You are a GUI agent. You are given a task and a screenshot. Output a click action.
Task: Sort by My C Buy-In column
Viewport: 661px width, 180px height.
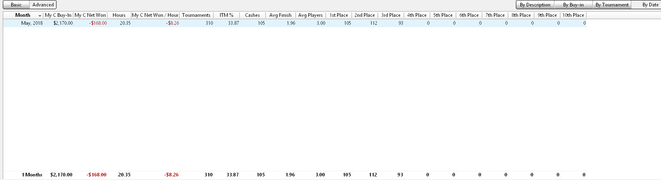point(58,15)
